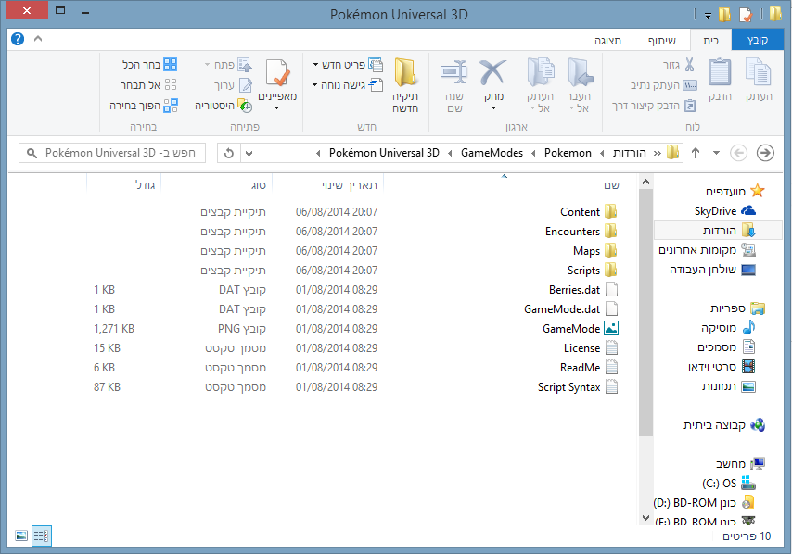Switch to details view icon in status bar
This screenshot has width=792, height=554.
pyautogui.click(x=42, y=535)
